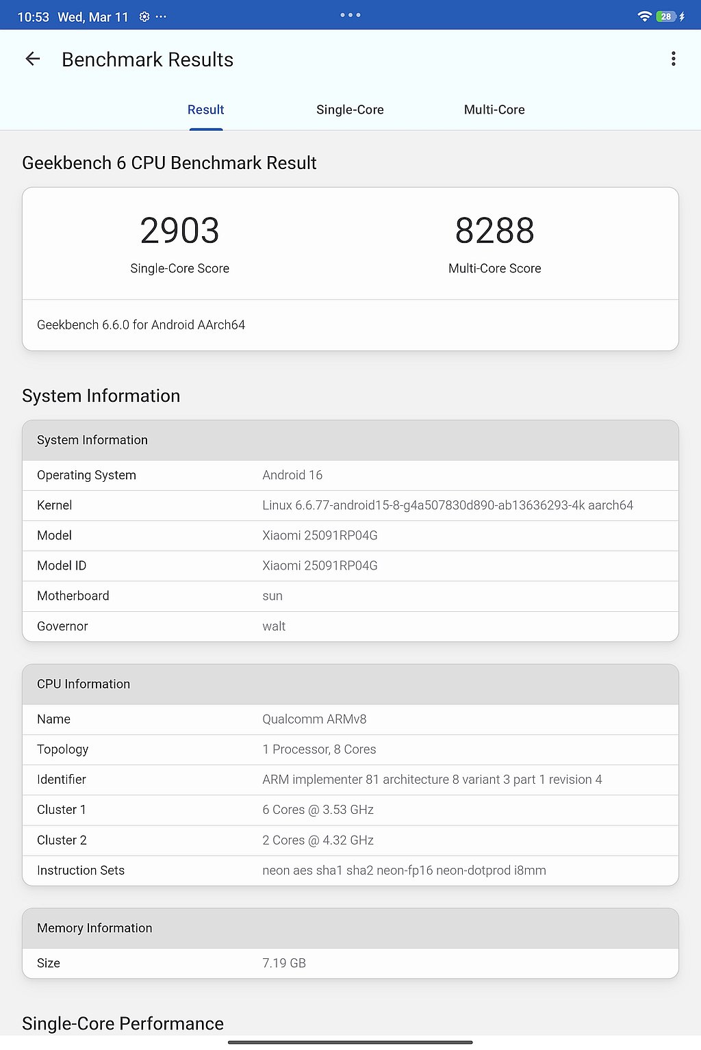Tap the settings gear in status bar
Screen dimensions: 701x1050
pos(144,16)
